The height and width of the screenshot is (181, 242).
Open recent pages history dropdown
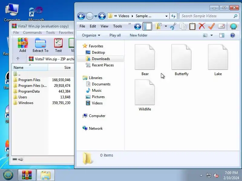[x=96, y=16]
